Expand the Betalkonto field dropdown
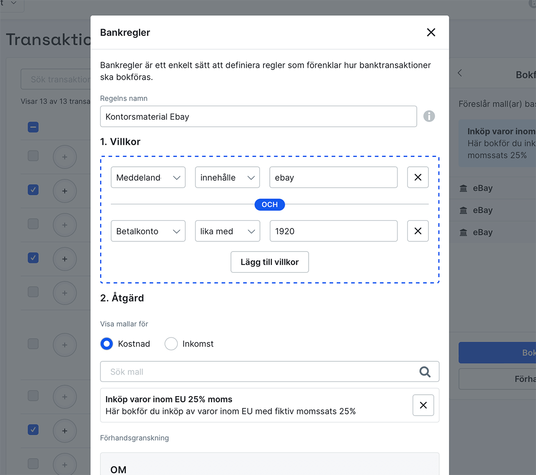This screenshot has width=536, height=475. tap(148, 231)
